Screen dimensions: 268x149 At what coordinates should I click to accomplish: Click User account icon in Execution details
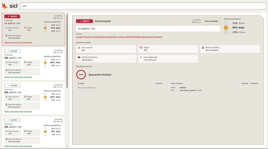79,47
